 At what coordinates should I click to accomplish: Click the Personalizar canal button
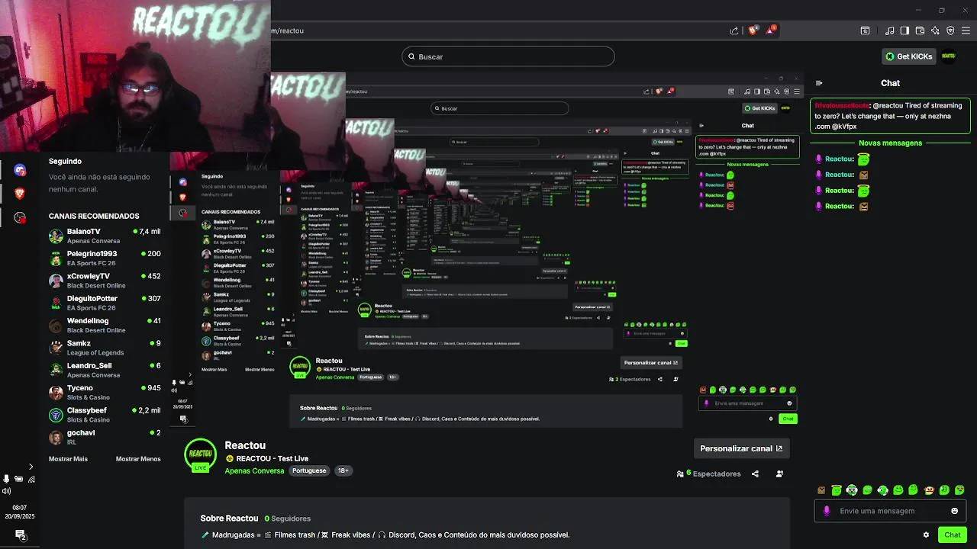pyautogui.click(x=740, y=448)
